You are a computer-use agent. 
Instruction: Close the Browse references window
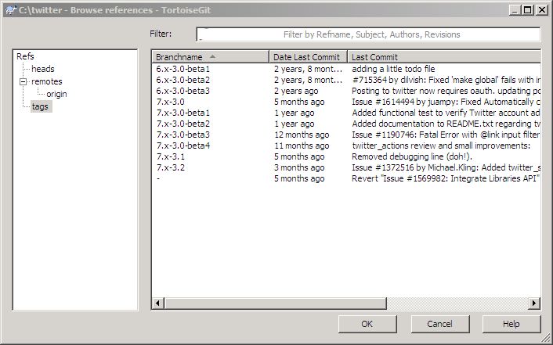point(541,10)
